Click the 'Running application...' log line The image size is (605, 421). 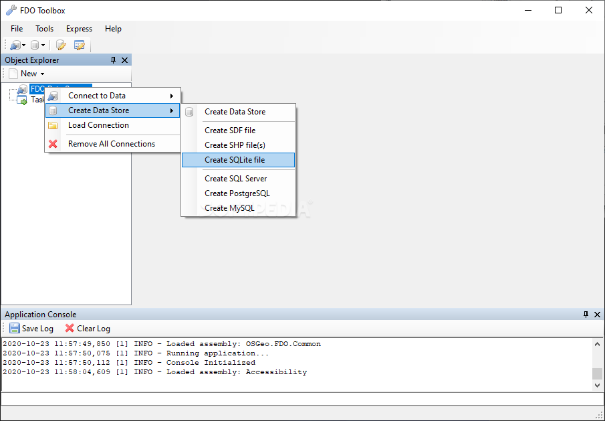[x=136, y=353]
